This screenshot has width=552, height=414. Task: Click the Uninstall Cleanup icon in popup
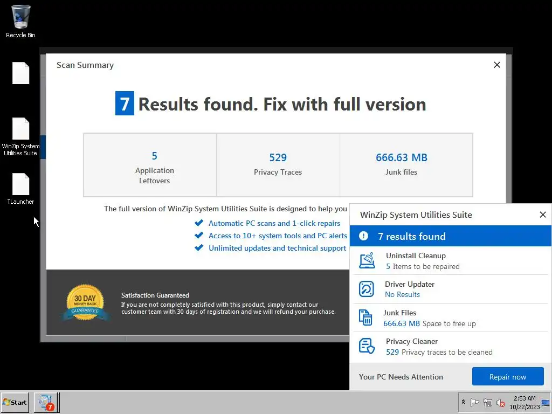367,260
